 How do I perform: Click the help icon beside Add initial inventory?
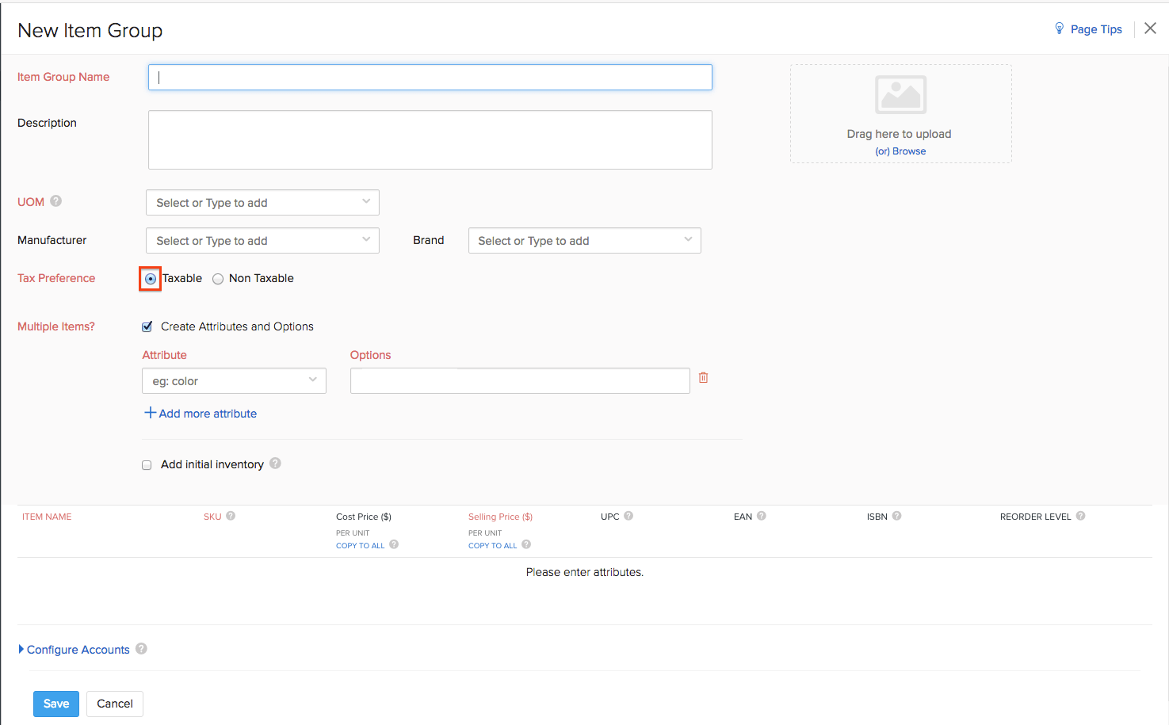point(275,464)
